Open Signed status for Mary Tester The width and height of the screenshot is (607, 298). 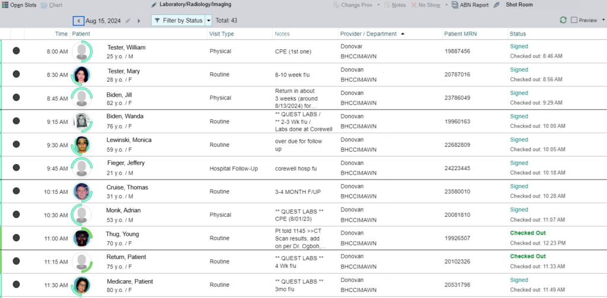[519, 70]
